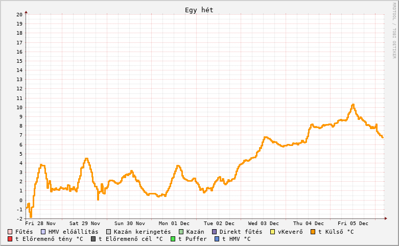This screenshot has height=246, width=399.
Task: Select the Fri 28 Nov date label
Action: point(40,223)
